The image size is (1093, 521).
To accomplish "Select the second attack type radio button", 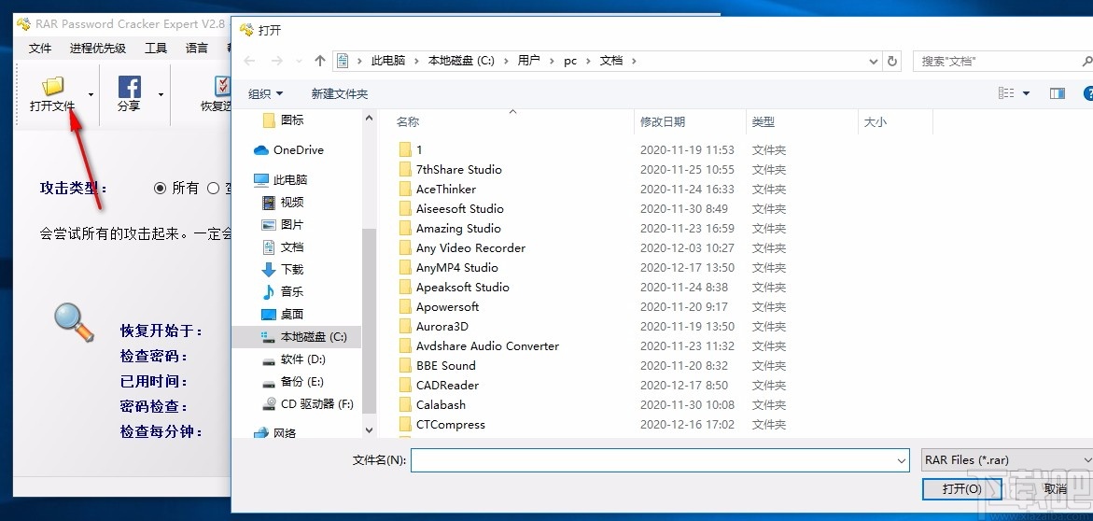I will (x=214, y=189).
